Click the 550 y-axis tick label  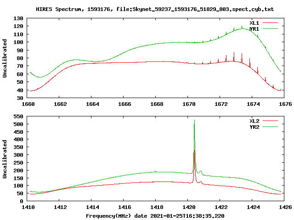coord(18,116)
